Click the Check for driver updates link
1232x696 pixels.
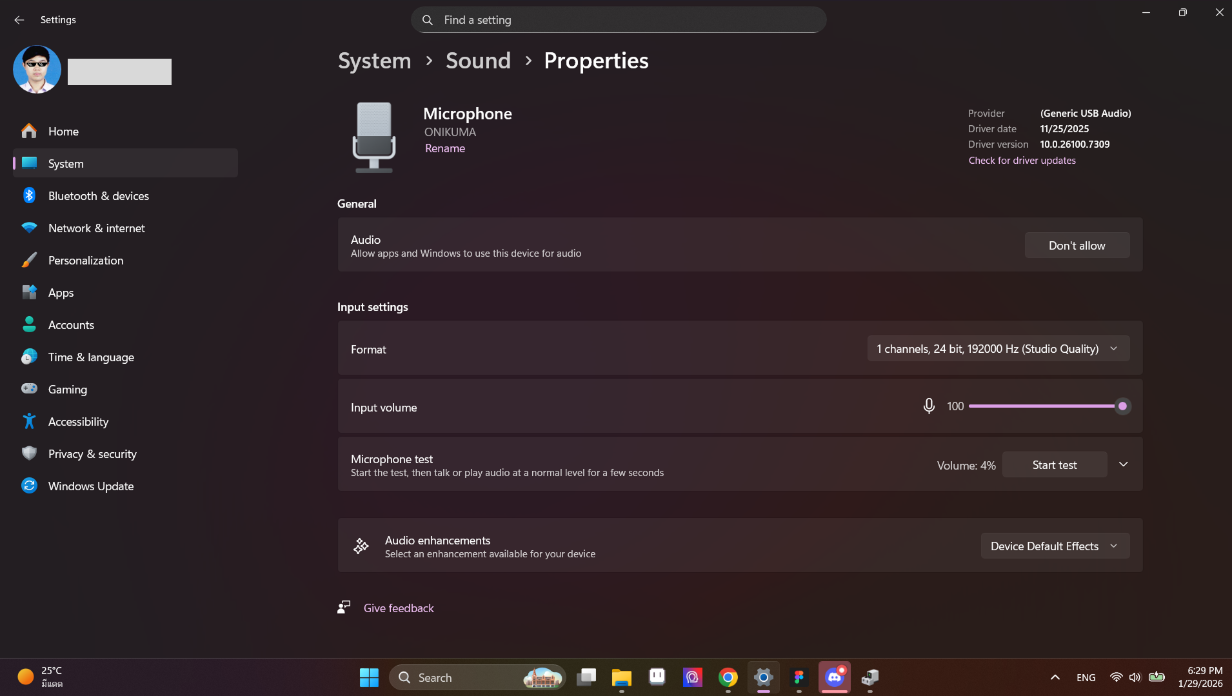point(1022,160)
